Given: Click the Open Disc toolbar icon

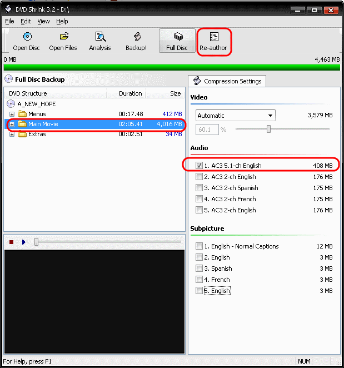Looking at the screenshot, I should coord(27,37).
